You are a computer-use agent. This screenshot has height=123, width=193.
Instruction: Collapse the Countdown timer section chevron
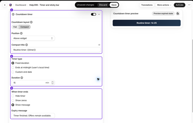99,14
